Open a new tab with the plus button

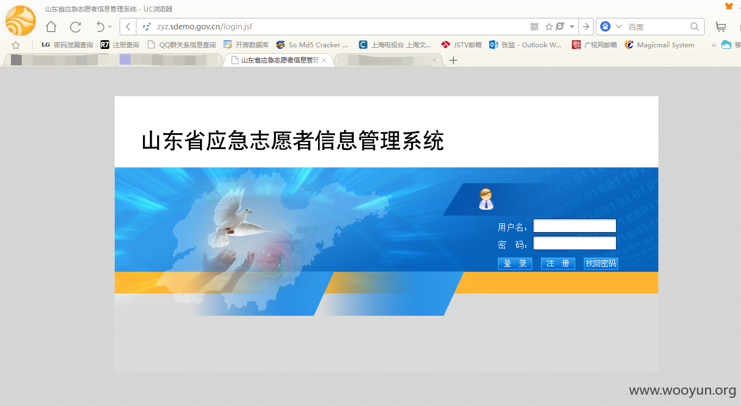point(453,60)
